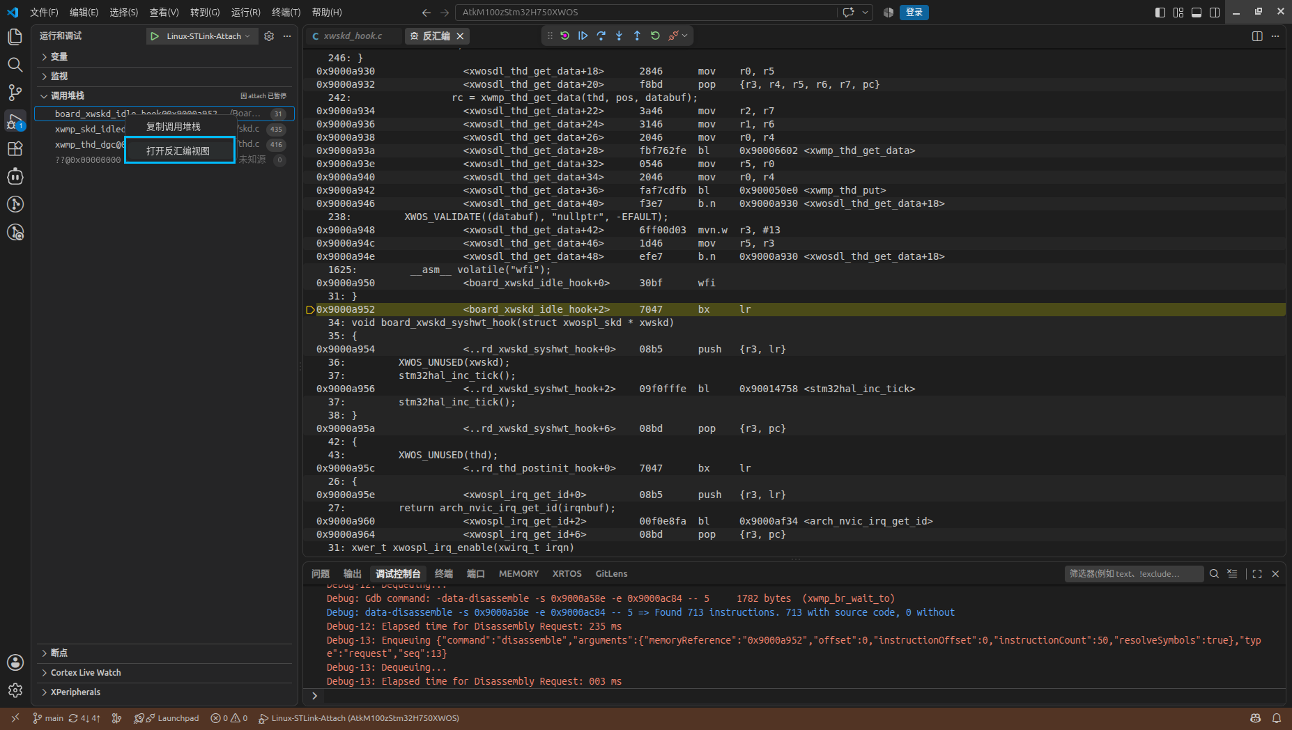Go back using the navigation arrow
This screenshot has width=1292, height=730.
click(x=426, y=12)
